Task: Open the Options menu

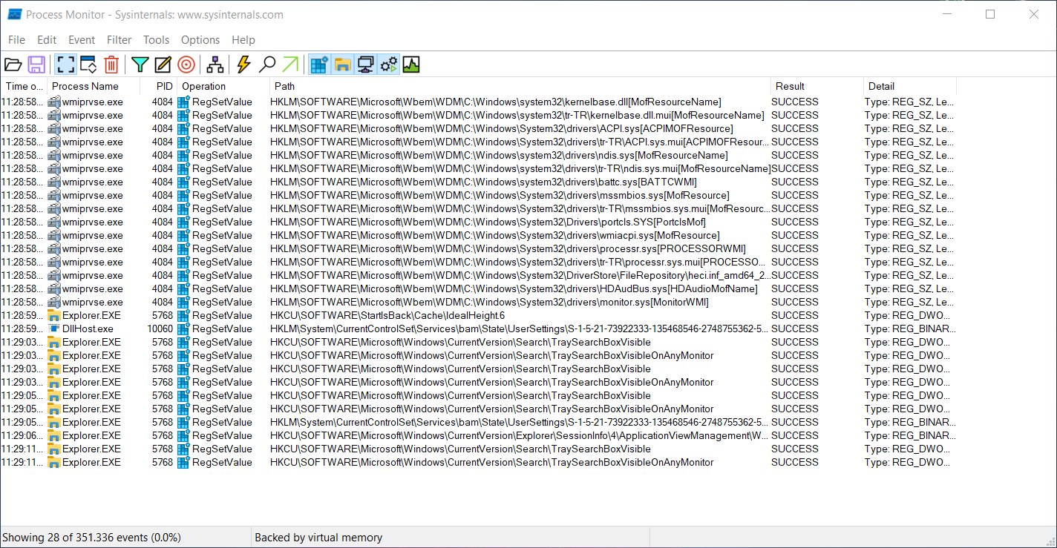Action: coord(200,40)
